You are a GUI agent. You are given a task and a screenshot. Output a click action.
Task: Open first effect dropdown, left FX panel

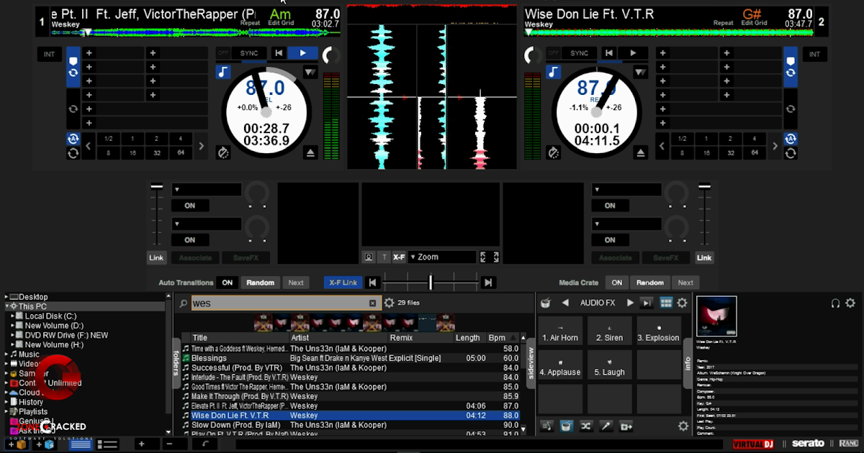tap(207, 190)
